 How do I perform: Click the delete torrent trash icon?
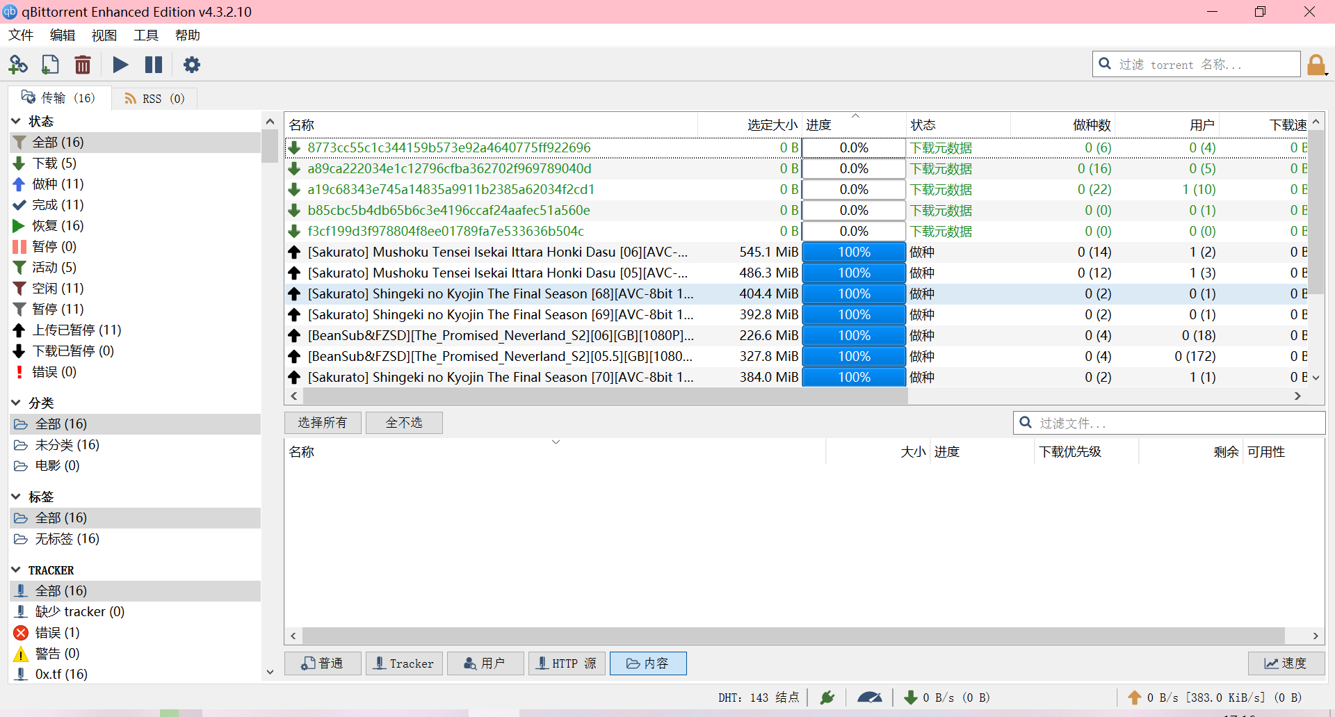point(83,65)
